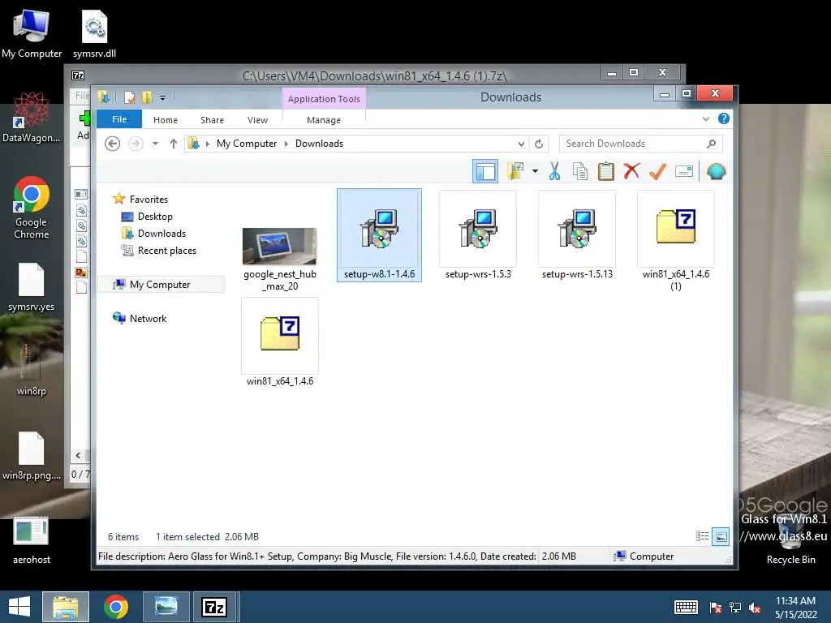The width and height of the screenshot is (831, 623).
Task: Select Recent places under Favorites
Action: click(159, 250)
